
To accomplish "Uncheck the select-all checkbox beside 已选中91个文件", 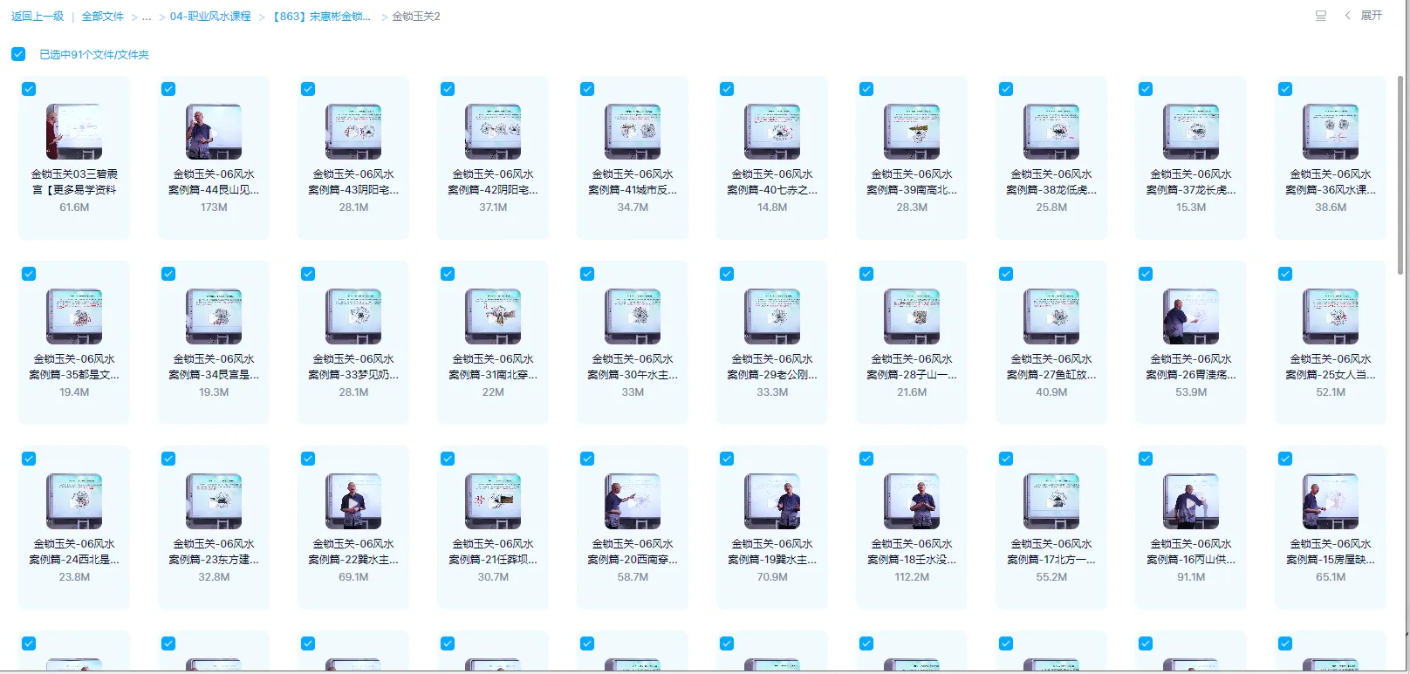I will pos(18,54).
